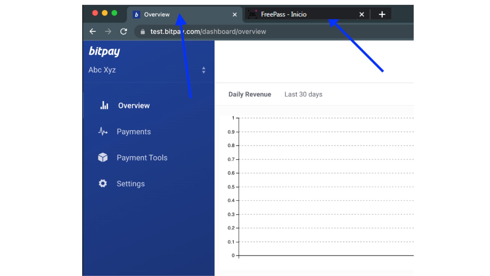Click the FreePass favicon on its tab
Image resolution: width=490 pixels, height=276 pixels.
pos(253,14)
